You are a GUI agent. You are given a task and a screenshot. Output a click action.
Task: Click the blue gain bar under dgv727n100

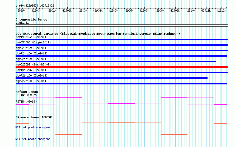tap(121, 84)
